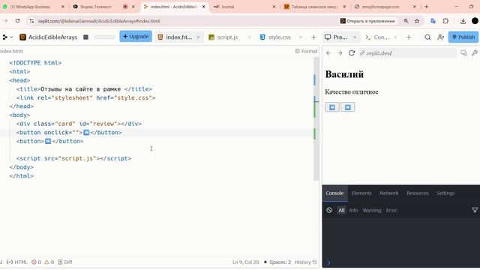Click the warning count in status bar
The width and height of the screenshot is (480, 270).
point(49,262)
